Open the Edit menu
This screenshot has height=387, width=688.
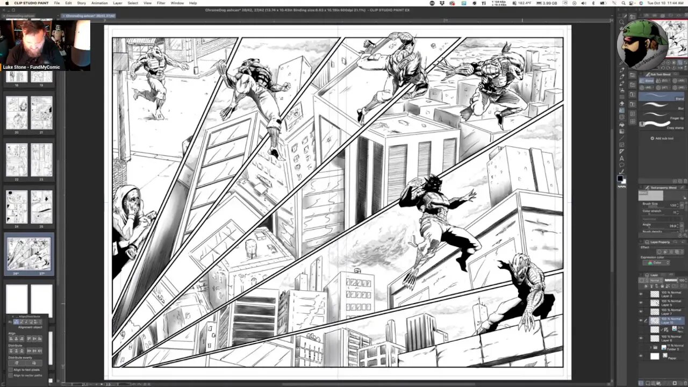tap(69, 3)
